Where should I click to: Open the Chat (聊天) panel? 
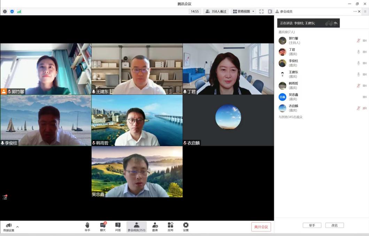[103, 227]
